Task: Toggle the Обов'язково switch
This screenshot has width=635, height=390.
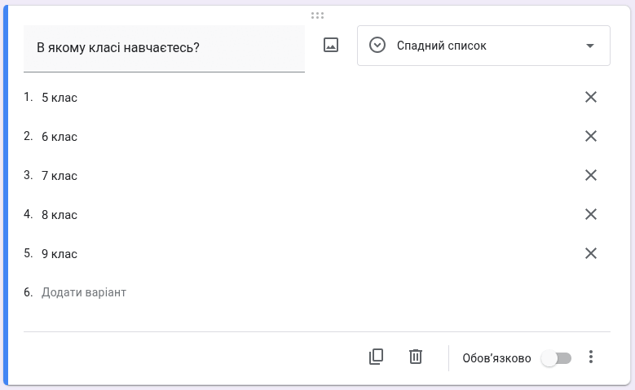Action: pyautogui.click(x=556, y=358)
